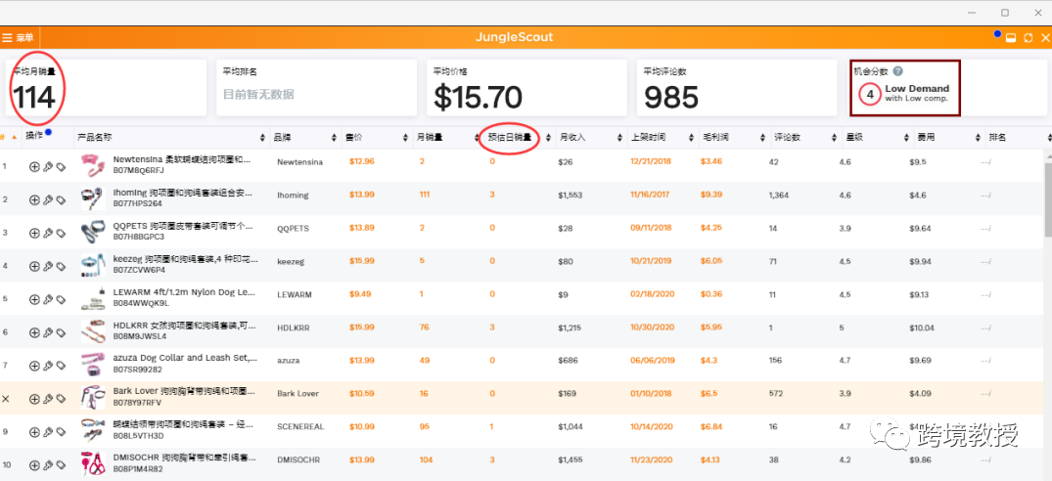Click the sort arrows on the 月收入 column

click(619, 137)
